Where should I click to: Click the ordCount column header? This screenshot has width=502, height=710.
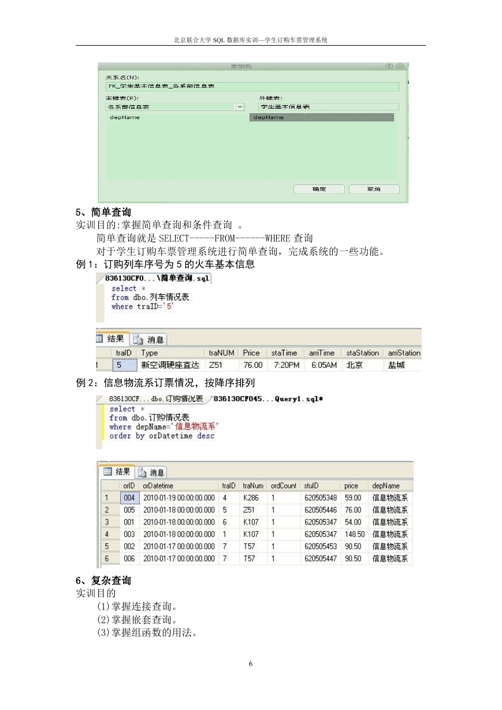(x=284, y=486)
